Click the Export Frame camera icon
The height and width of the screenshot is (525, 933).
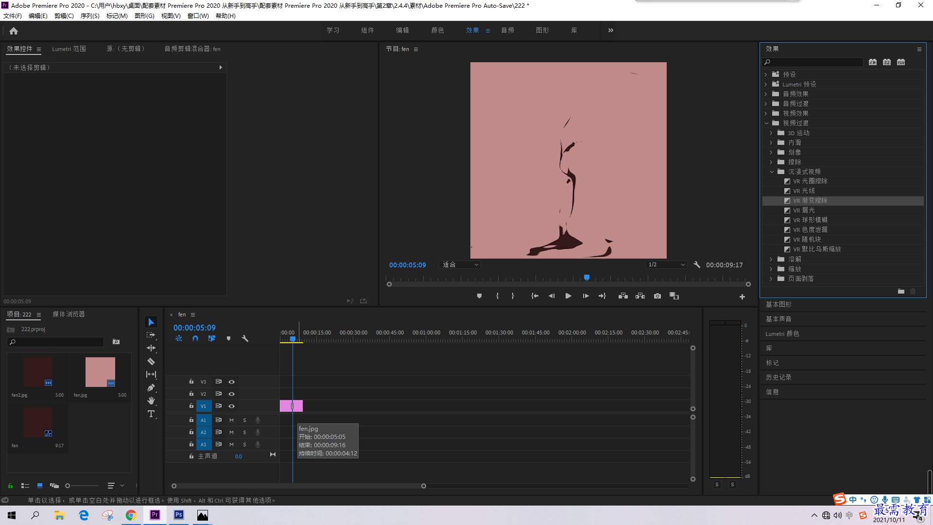point(657,296)
